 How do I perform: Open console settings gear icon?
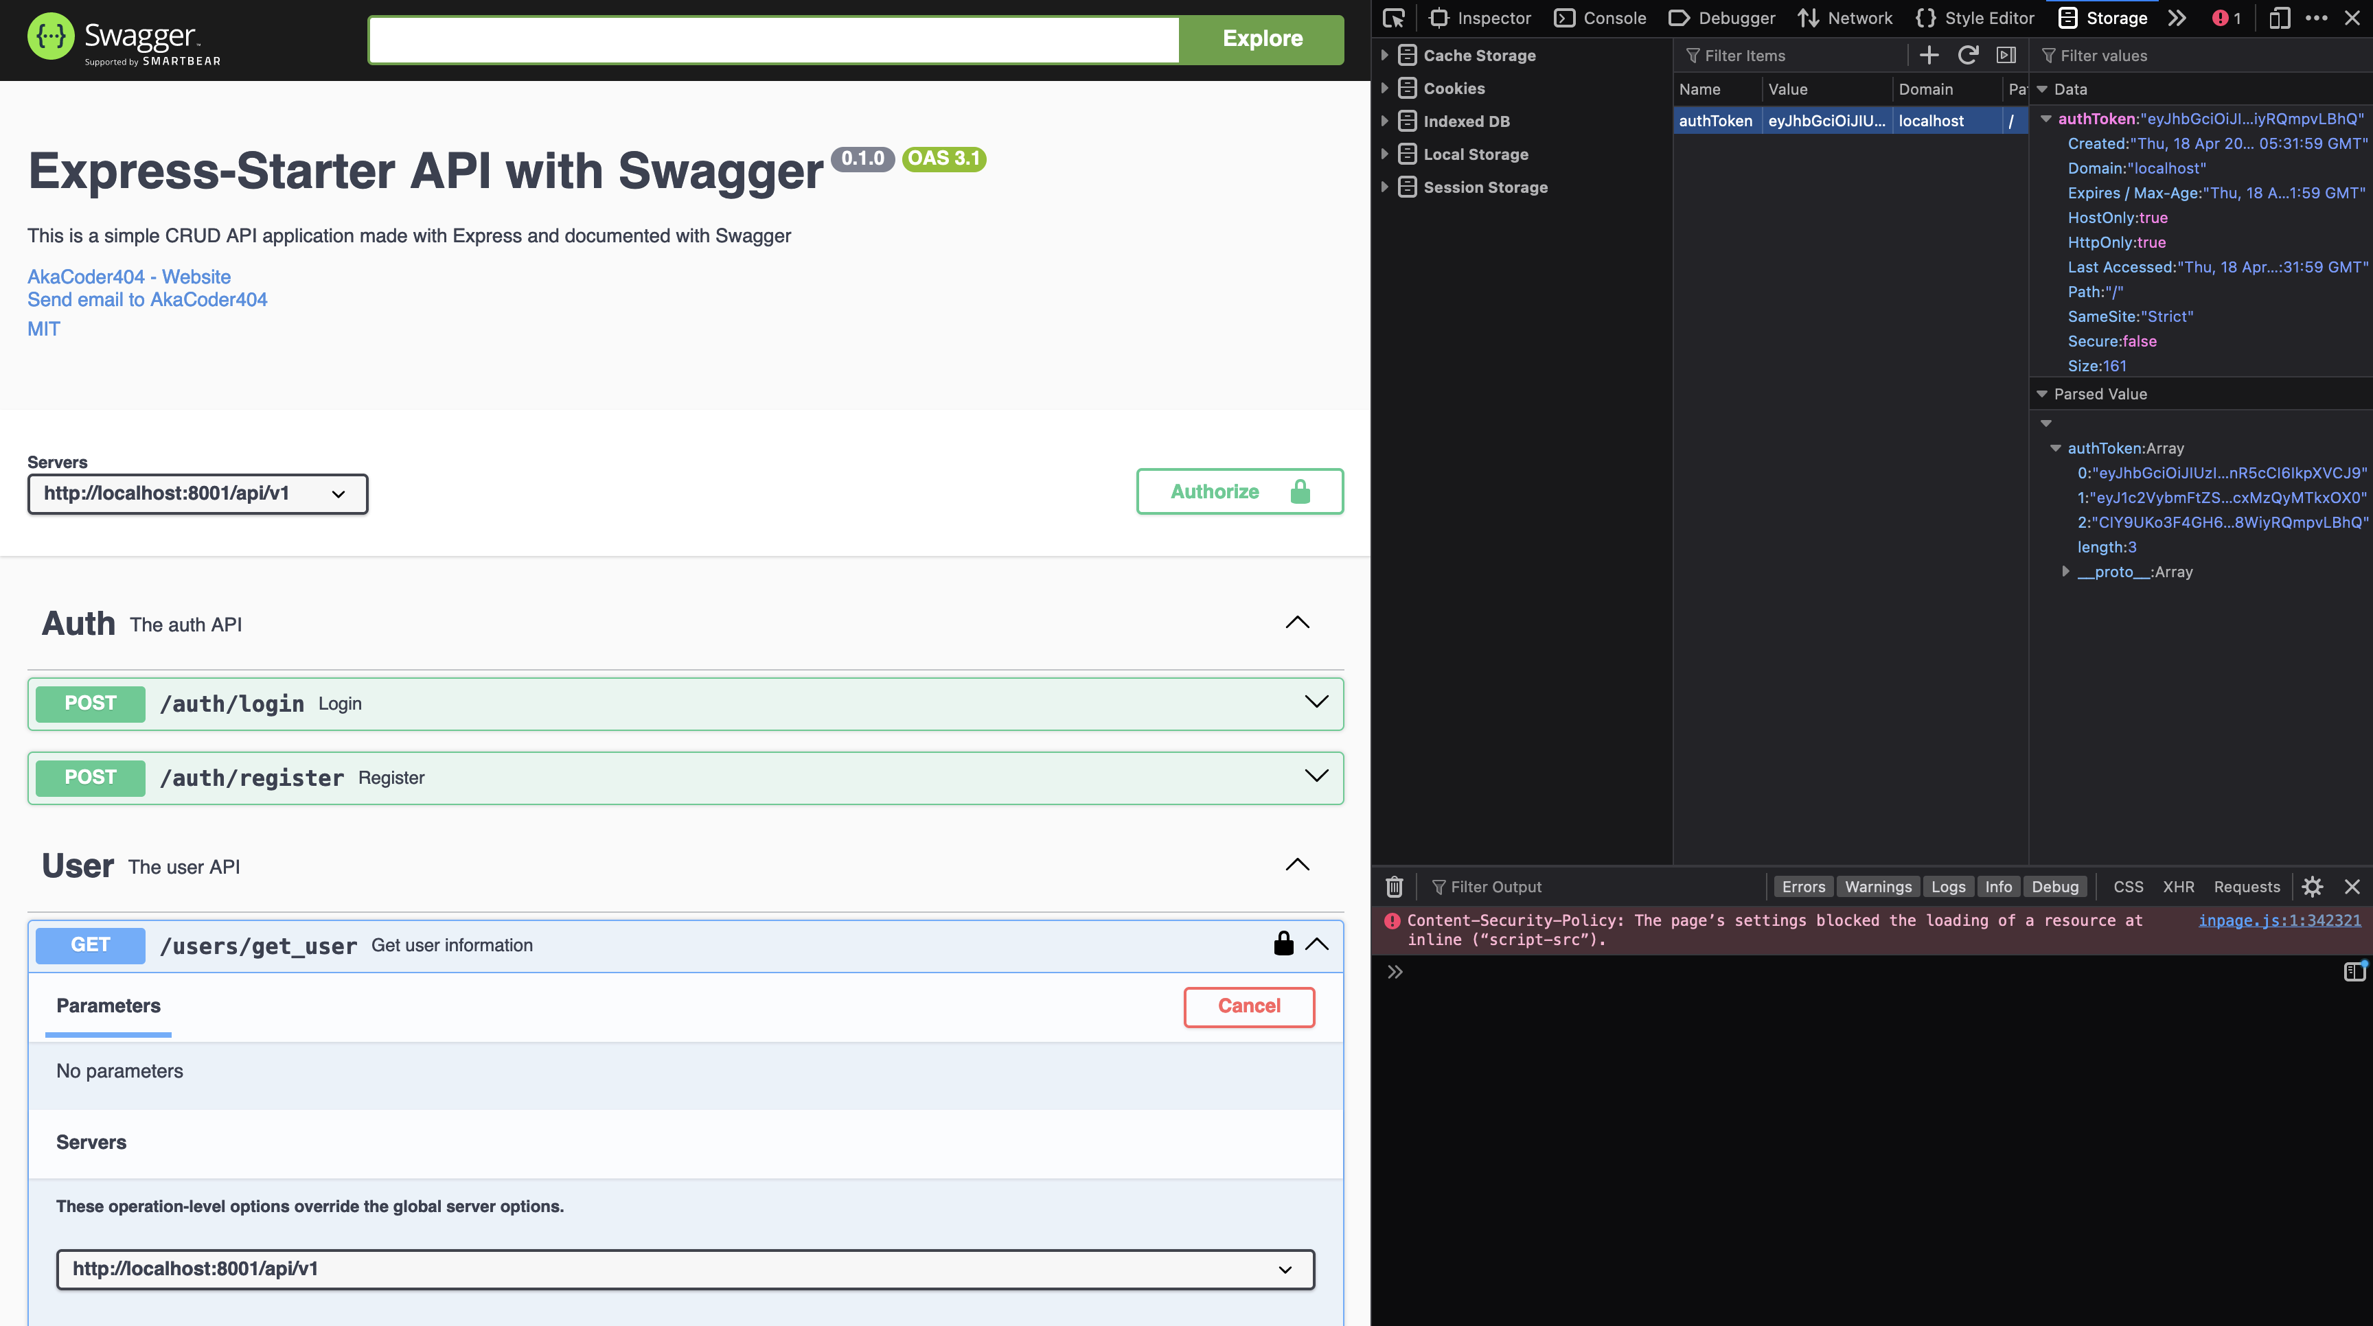point(2312,887)
